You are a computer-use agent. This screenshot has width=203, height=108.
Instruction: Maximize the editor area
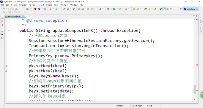click(x=196, y=16)
